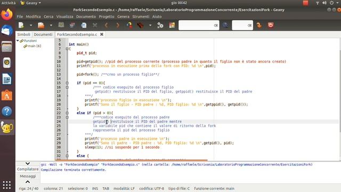Fold the else block at line 32

(67, 156)
